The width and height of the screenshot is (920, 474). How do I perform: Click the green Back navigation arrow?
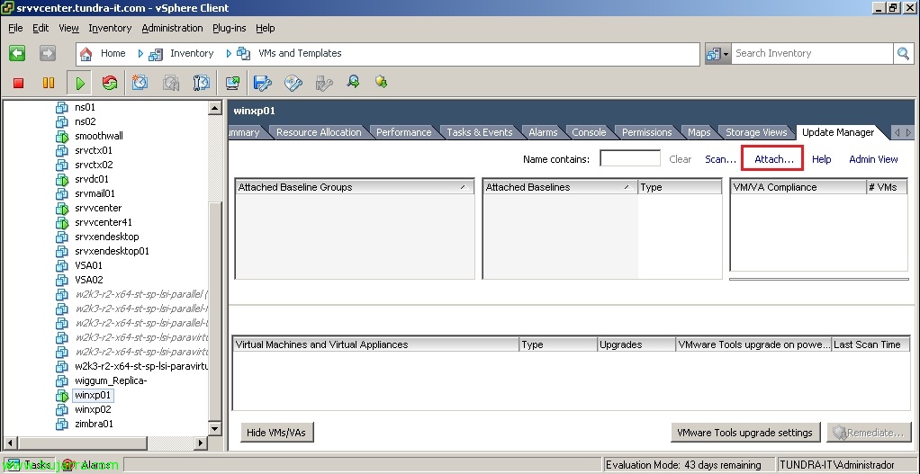[x=17, y=53]
